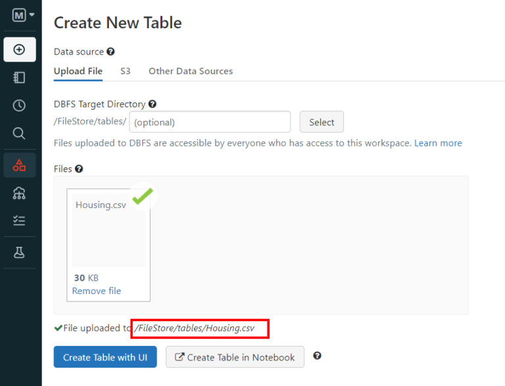Switch to Other Data Sources tab
Image resolution: width=505 pixels, height=386 pixels.
coord(191,71)
